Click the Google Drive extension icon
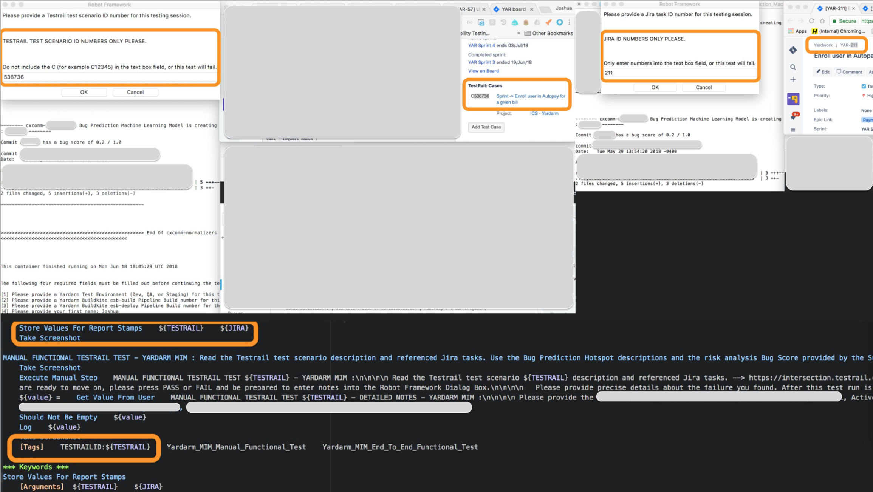The width and height of the screenshot is (873, 492). coord(537,22)
